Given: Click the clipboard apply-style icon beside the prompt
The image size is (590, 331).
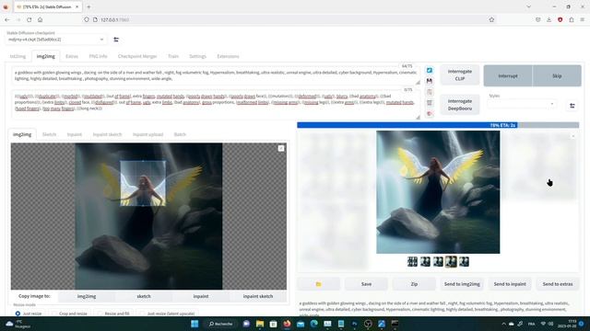Looking at the screenshot, I should coord(430,92).
